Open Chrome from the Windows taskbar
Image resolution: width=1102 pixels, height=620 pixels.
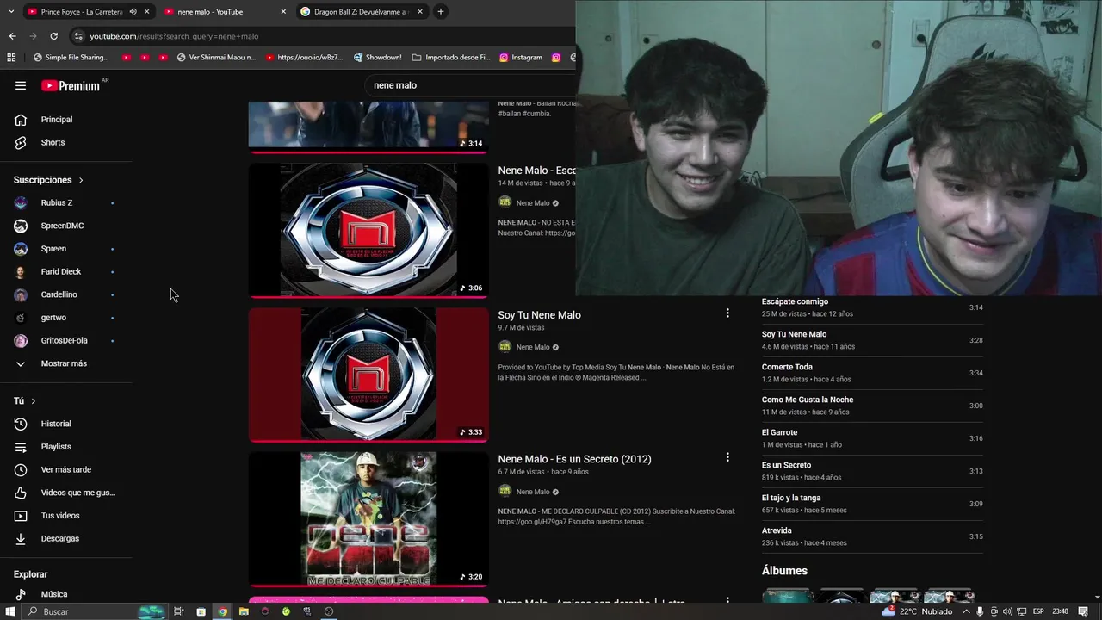(223, 611)
